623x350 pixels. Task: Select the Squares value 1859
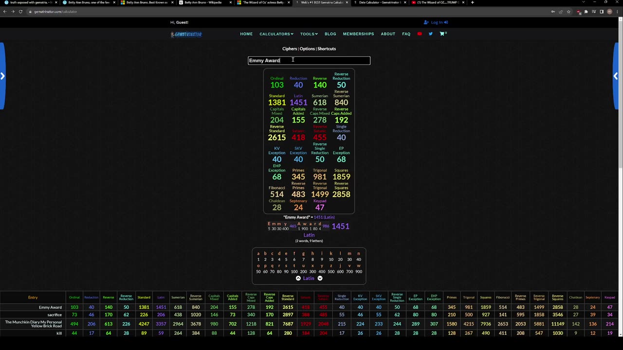tap(341, 177)
